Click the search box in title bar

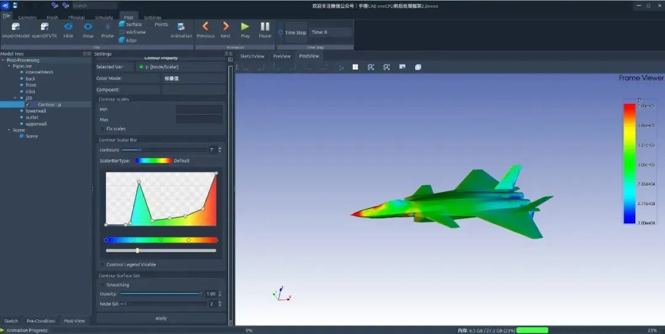click(x=95, y=6)
